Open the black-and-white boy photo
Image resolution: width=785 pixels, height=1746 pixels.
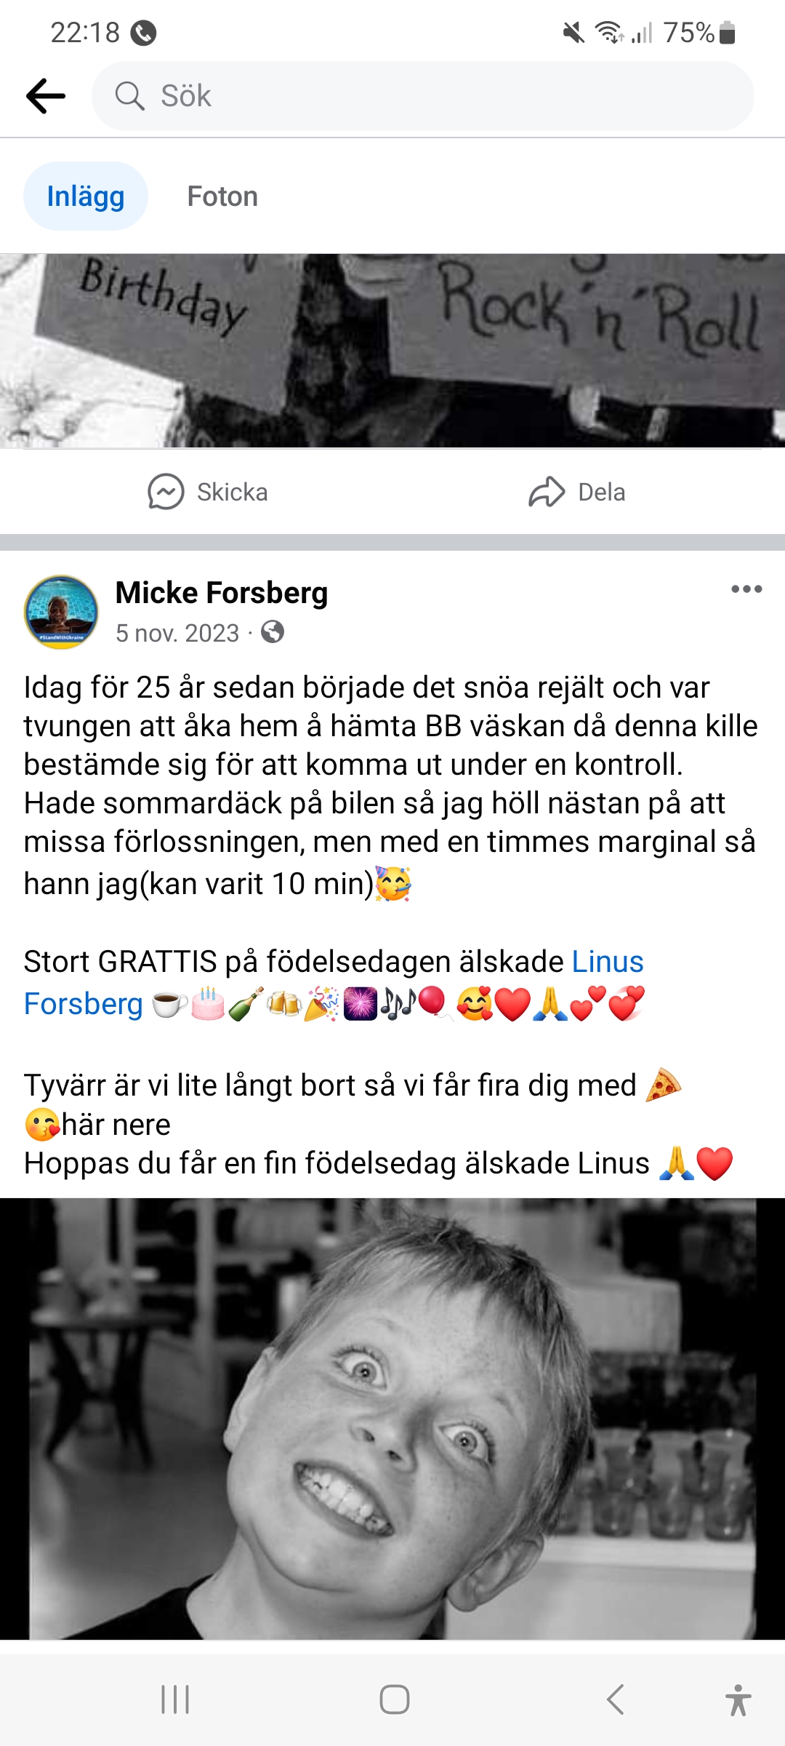[392, 1419]
